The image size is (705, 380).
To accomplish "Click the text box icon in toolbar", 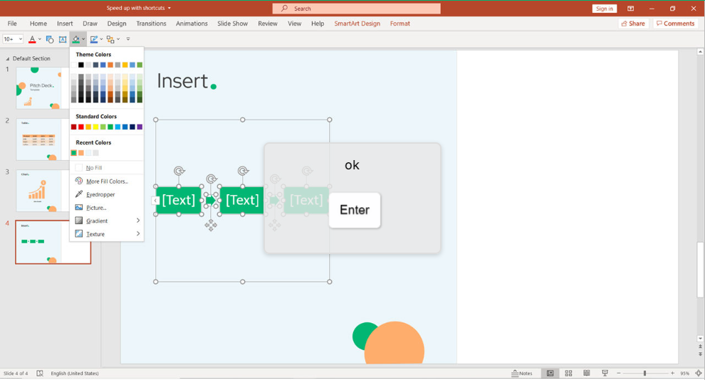I will [x=63, y=40].
